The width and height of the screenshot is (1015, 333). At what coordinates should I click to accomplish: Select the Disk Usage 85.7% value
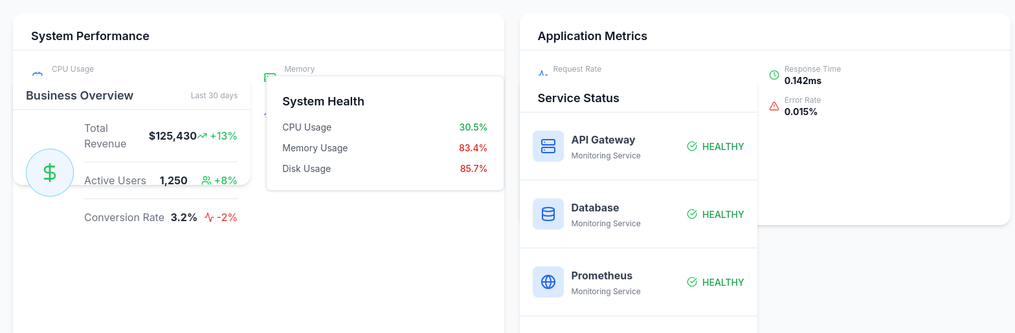(473, 169)
